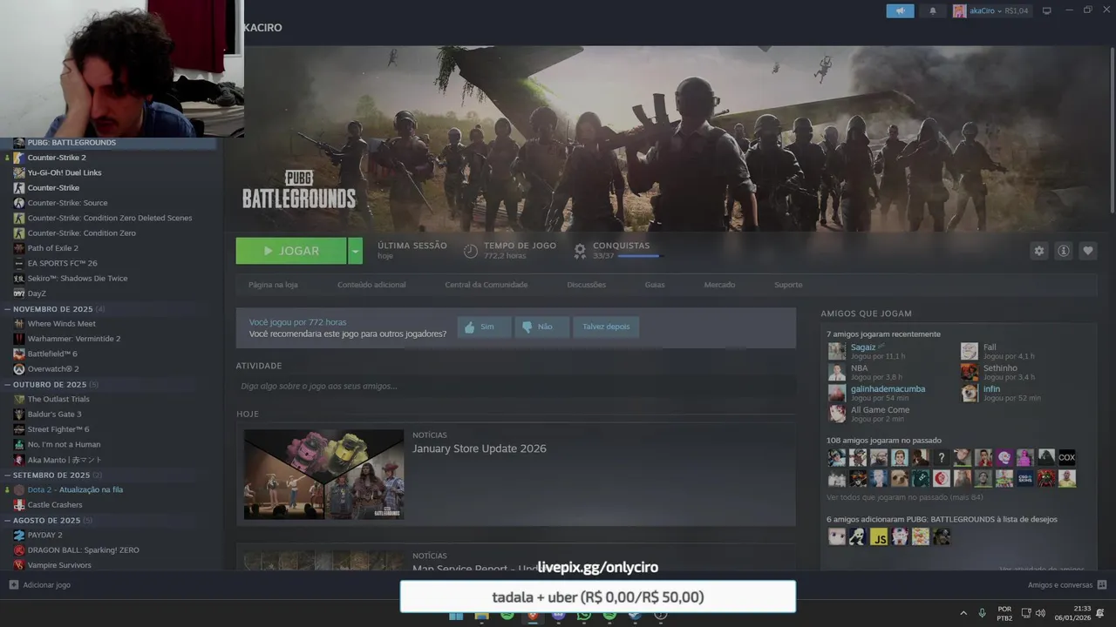Open friend galinhademacumba in the friends panel

[x=888, y=389]
